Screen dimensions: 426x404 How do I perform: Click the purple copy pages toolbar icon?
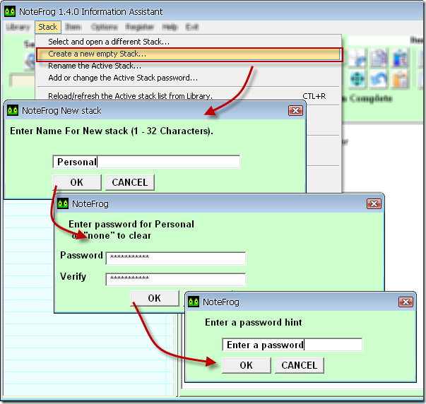pyautogui.click(x=379, y=58)
